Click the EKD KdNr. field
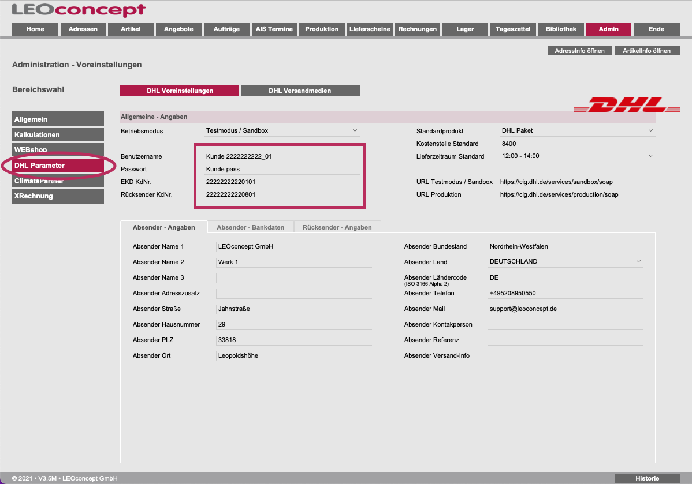The width and height of the screenshot is (692, 484). click(281, 182)
